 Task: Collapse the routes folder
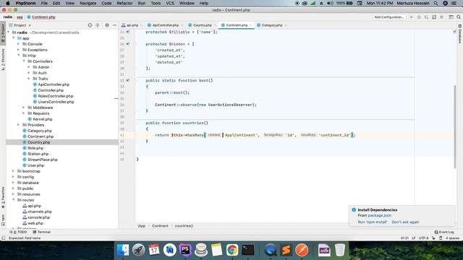13,200
